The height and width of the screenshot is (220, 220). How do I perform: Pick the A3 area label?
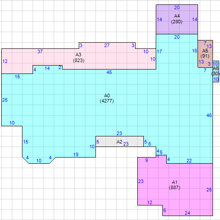[x=78, y=55]
